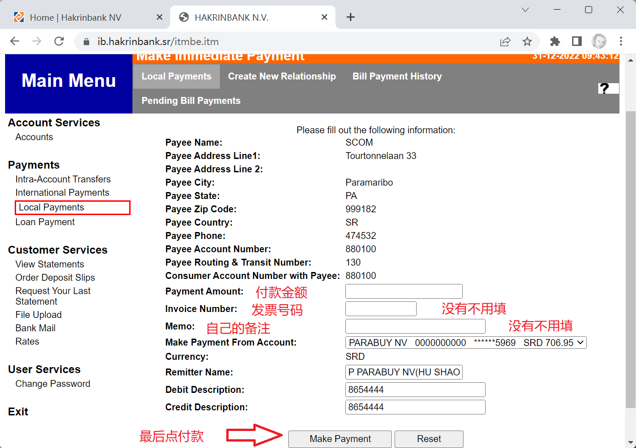Open the tab search chevron

(525, 10)
